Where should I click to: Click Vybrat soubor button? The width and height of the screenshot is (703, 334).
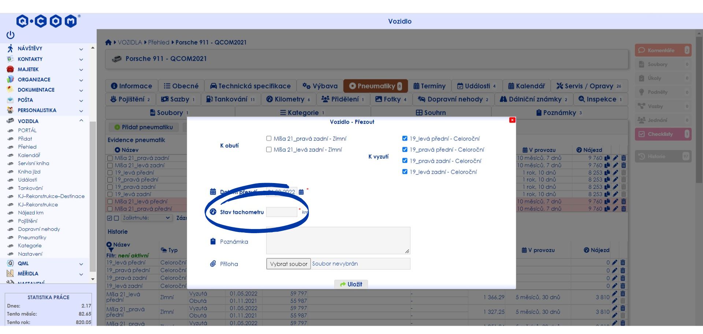[289, 264]
